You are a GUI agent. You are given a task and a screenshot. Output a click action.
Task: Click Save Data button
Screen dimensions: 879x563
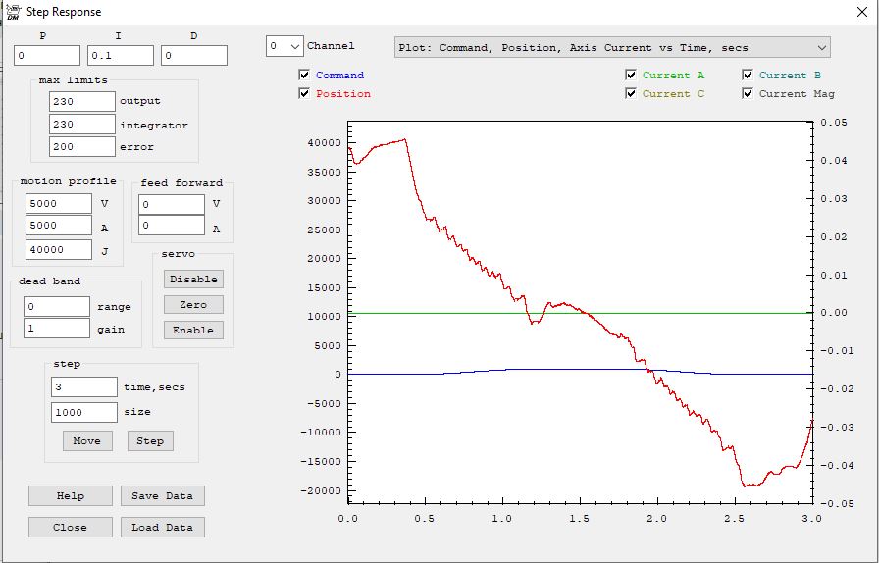tap(163, 496)
